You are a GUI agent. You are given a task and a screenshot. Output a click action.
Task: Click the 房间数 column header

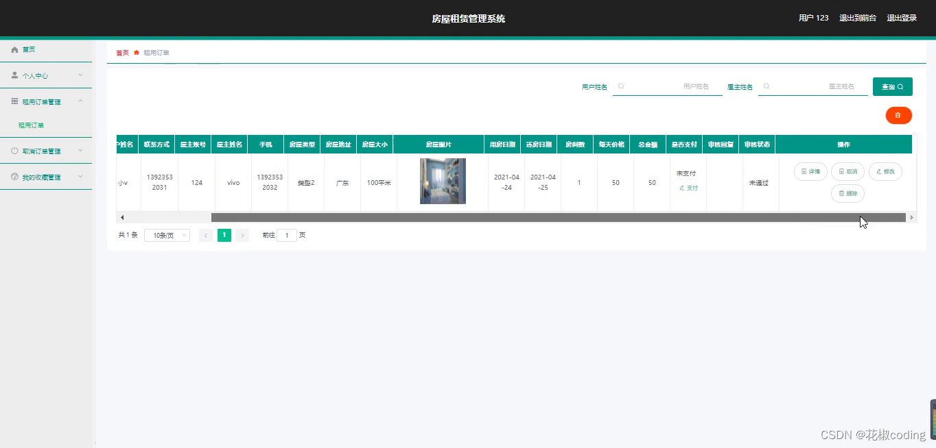[x=575, y=145]
